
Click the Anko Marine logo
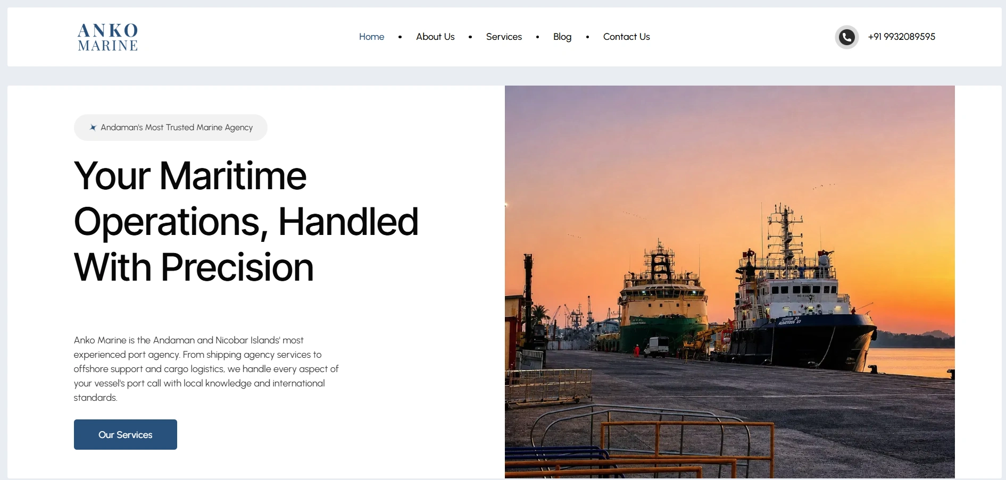pyautogui.click(x=107, y=37)
